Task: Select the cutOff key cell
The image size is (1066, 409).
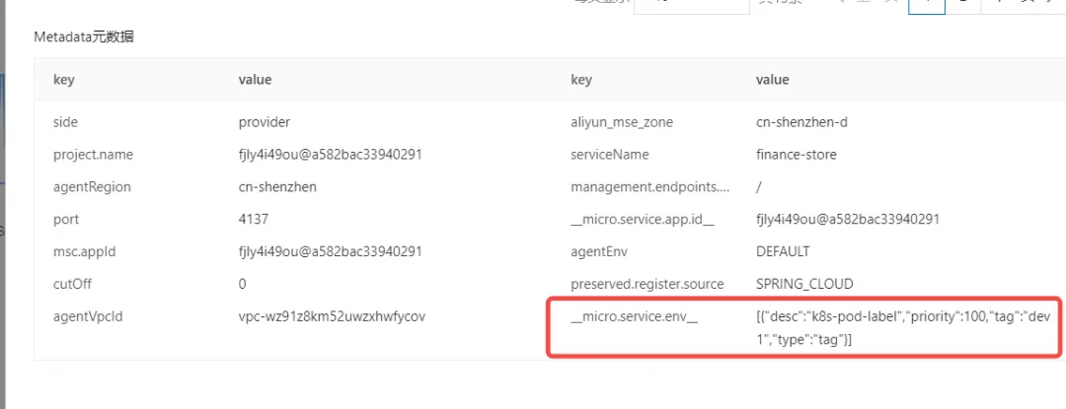Action: (72, 283)
